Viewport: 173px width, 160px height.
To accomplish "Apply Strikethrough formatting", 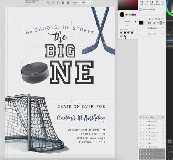I will (159, 19).
